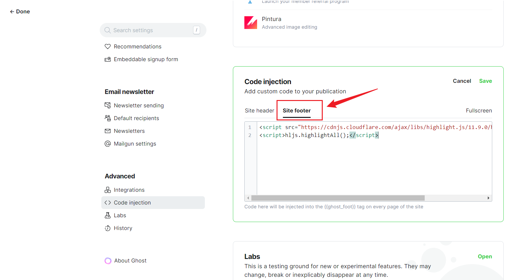The height and width of the screenshot is (280, 526).
Task: Open the code editor in Fullscreen
Action: tap(479, 111)
